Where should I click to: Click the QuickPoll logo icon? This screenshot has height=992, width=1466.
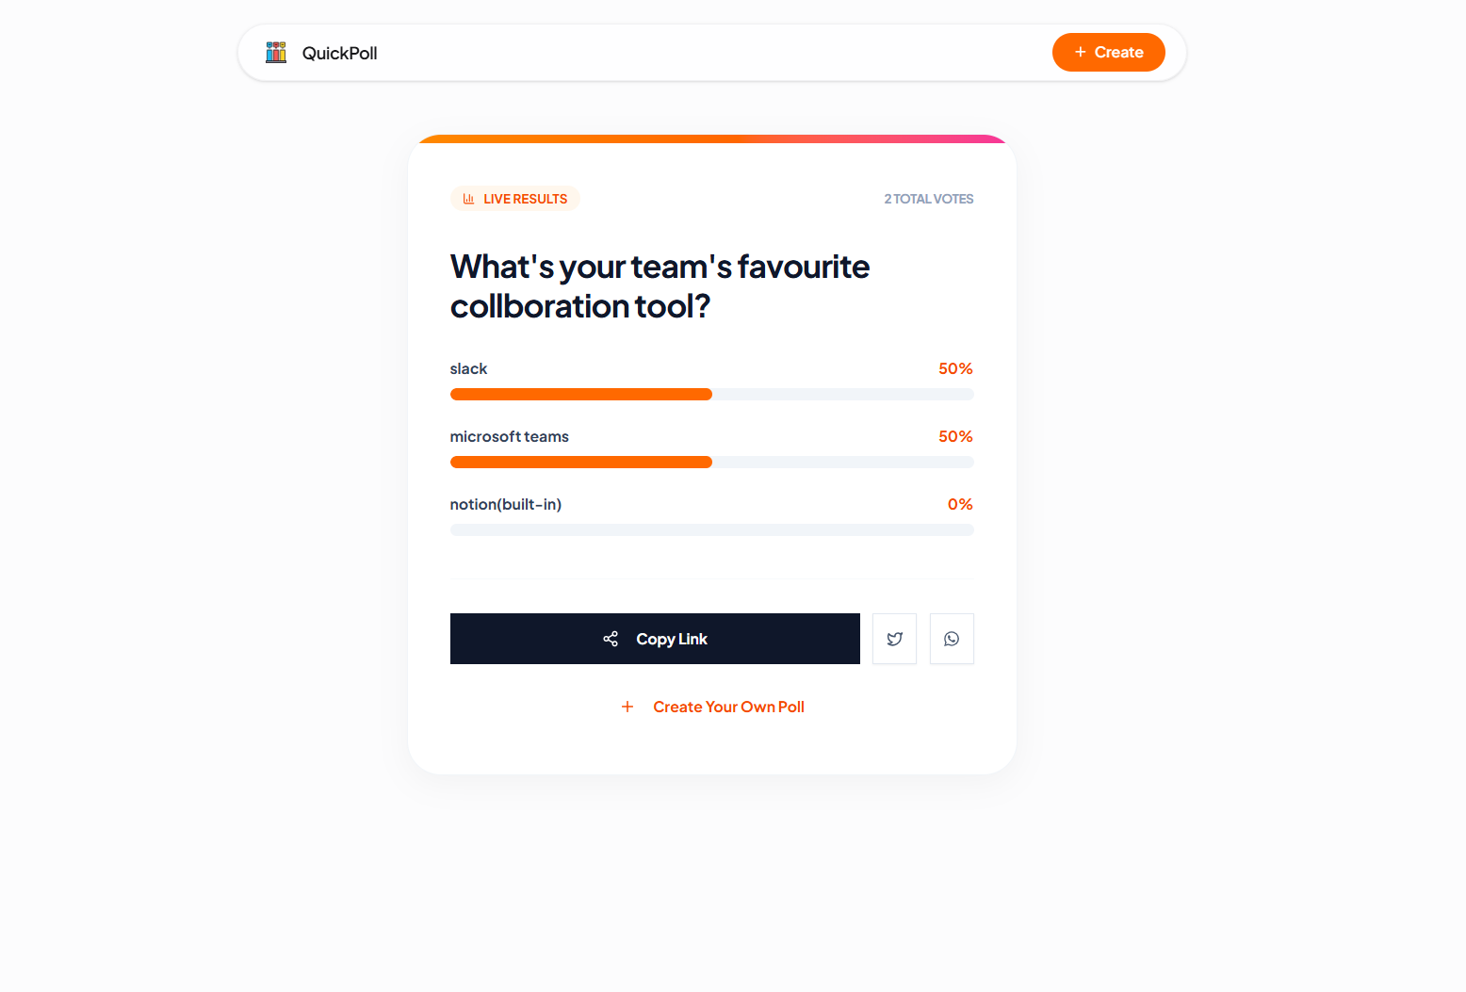[276, 52]
